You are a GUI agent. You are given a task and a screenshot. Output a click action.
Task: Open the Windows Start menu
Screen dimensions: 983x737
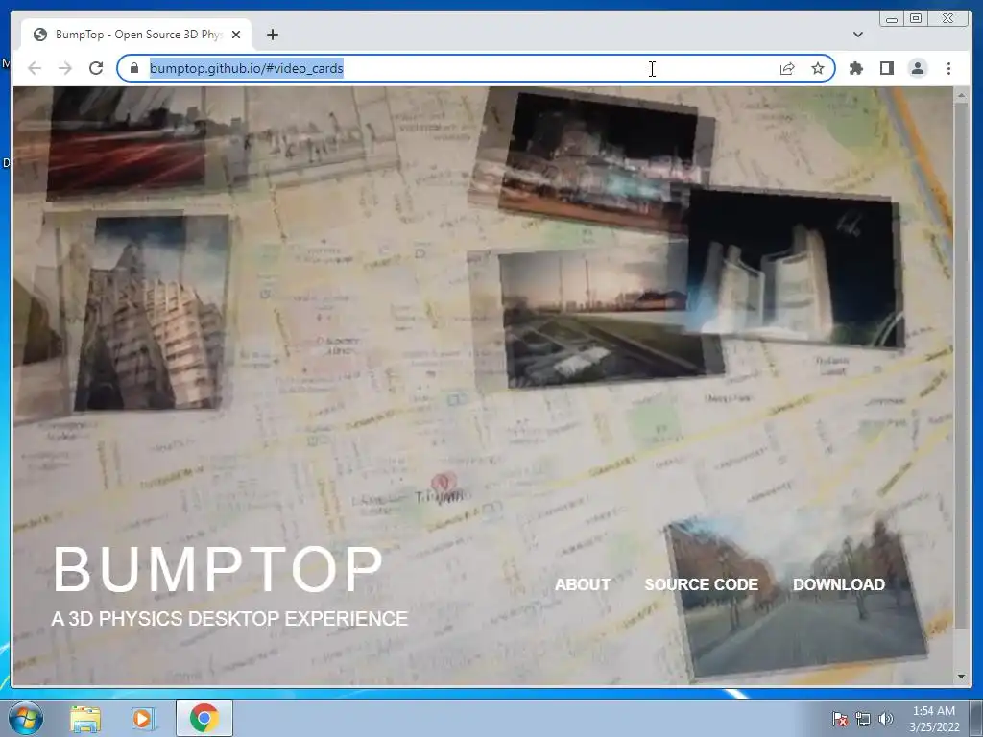click(x=26, y=718)
